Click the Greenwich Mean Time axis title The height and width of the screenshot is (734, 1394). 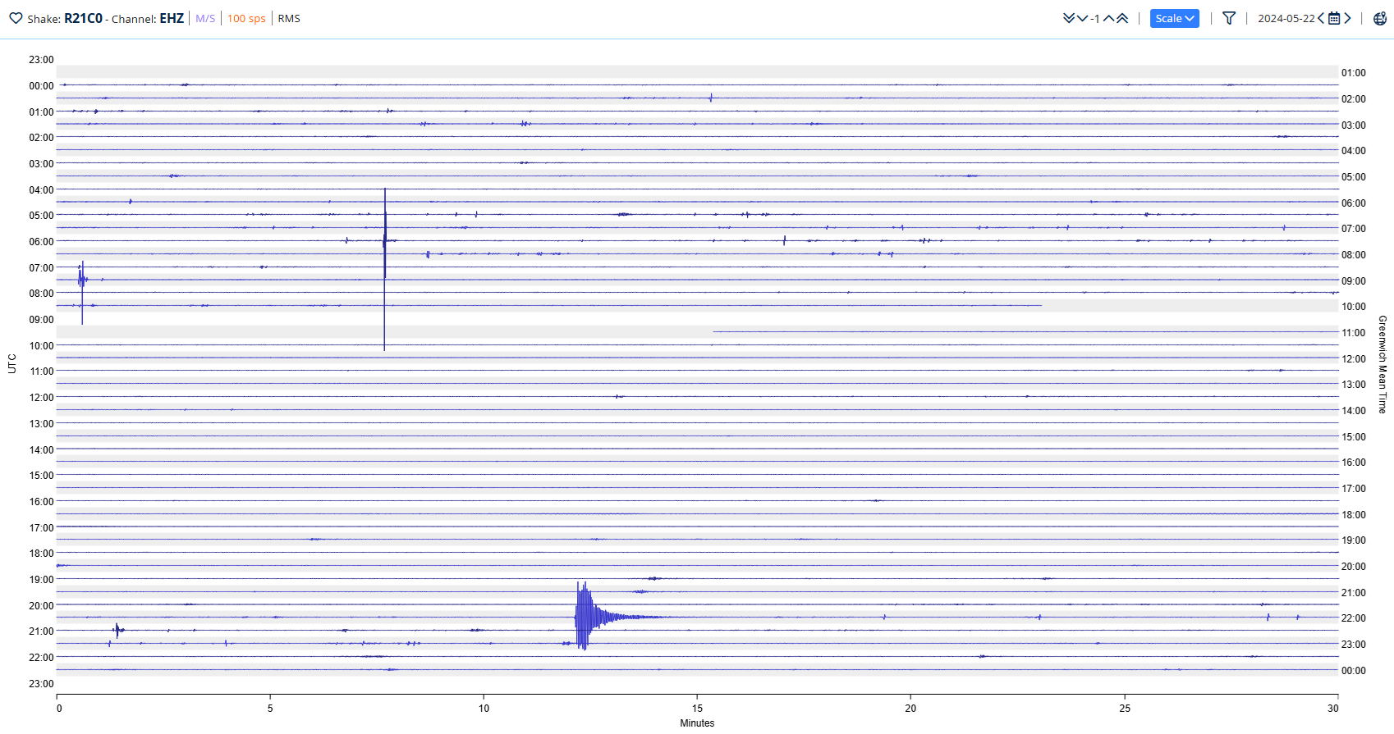point(1383,364)
